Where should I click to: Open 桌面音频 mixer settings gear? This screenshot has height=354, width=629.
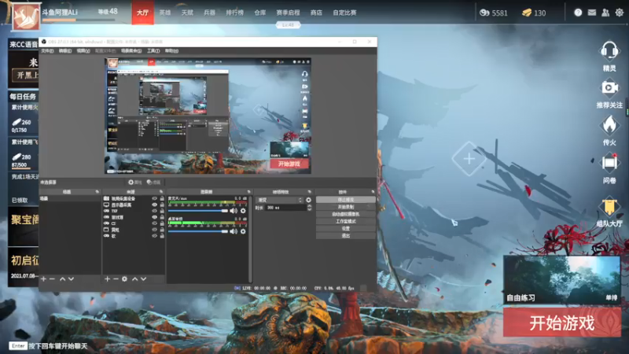click(243, 231)
